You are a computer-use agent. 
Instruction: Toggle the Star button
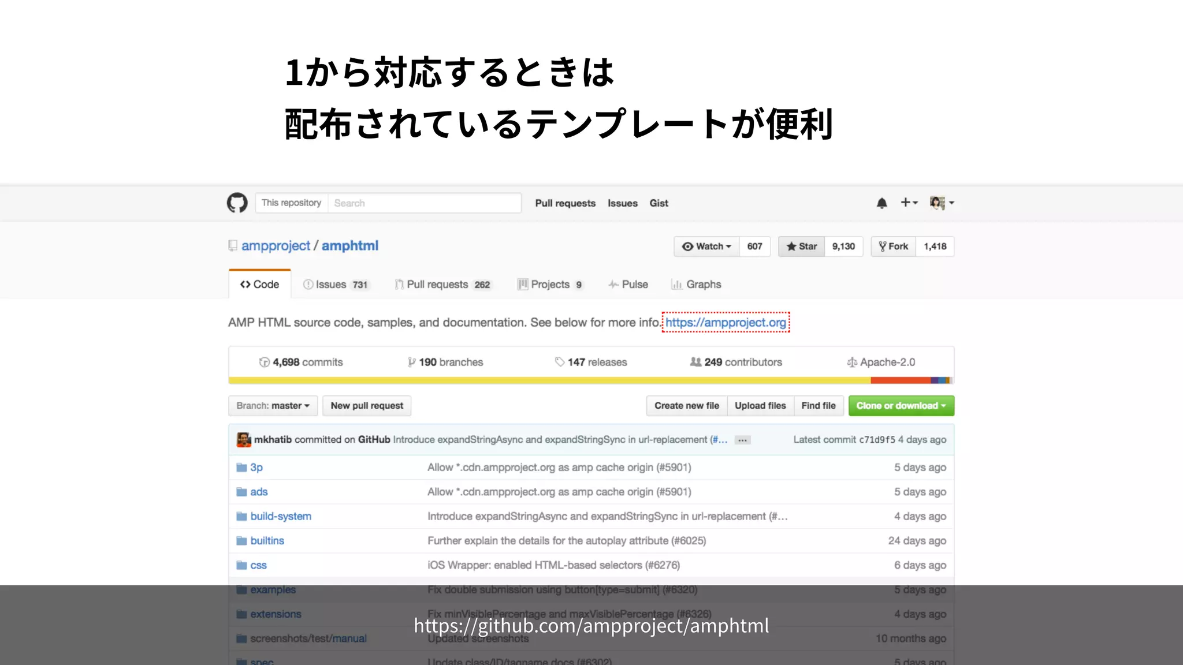(x=802, y=246)
